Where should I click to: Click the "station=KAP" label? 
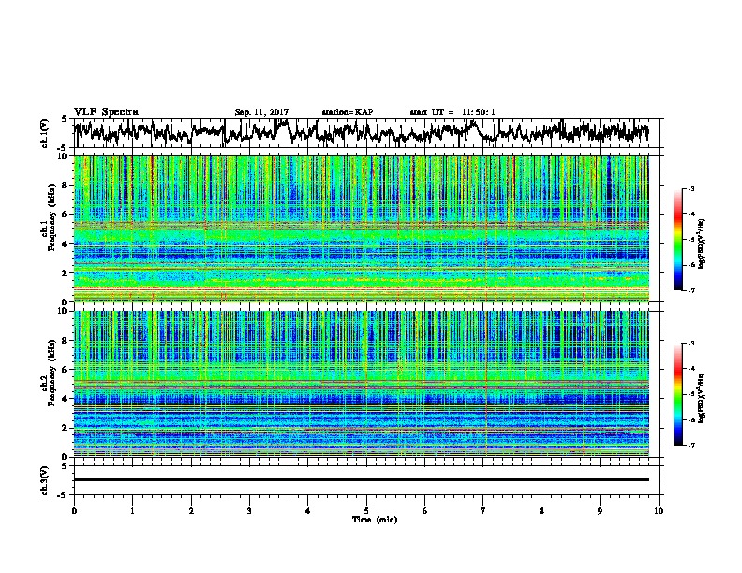point(348,112)
